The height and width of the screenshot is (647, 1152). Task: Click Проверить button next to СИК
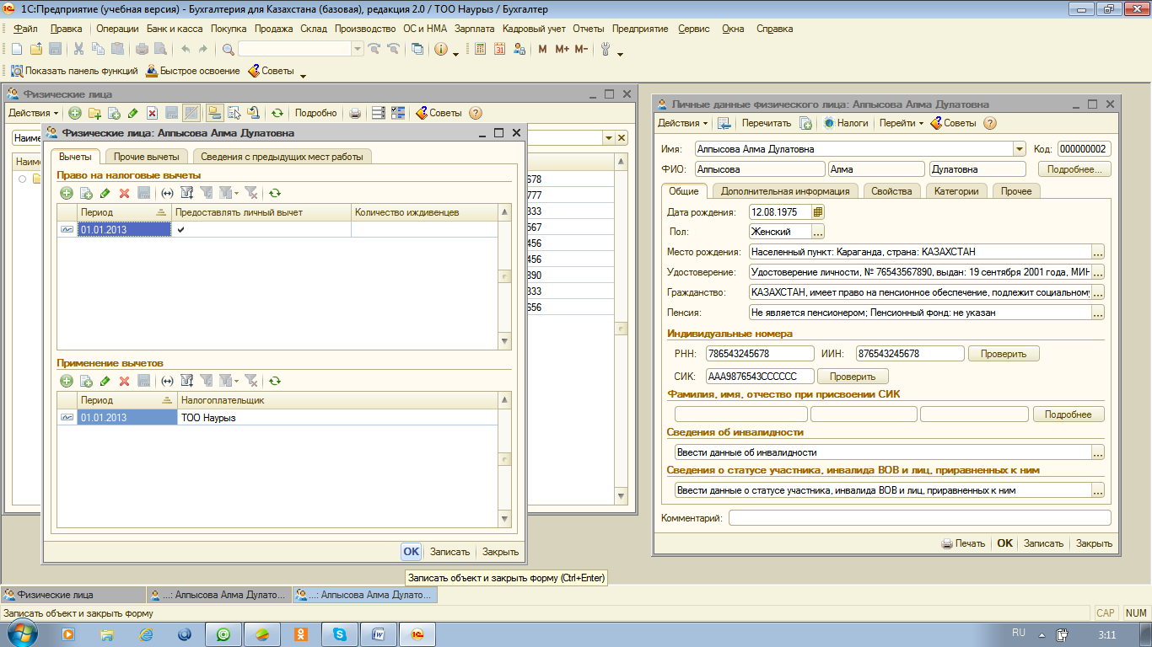tap(853, 377)
